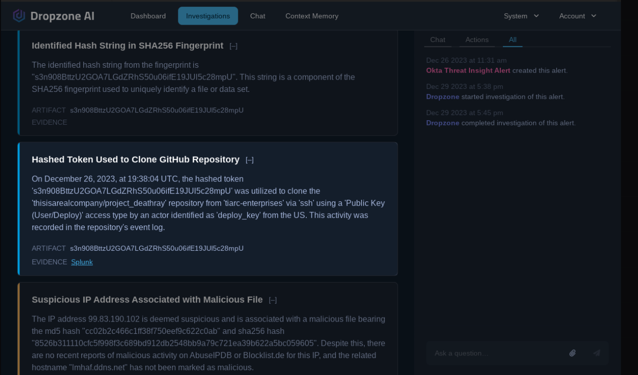
Task: Open the Dashboard page
Action: point(148,16)
